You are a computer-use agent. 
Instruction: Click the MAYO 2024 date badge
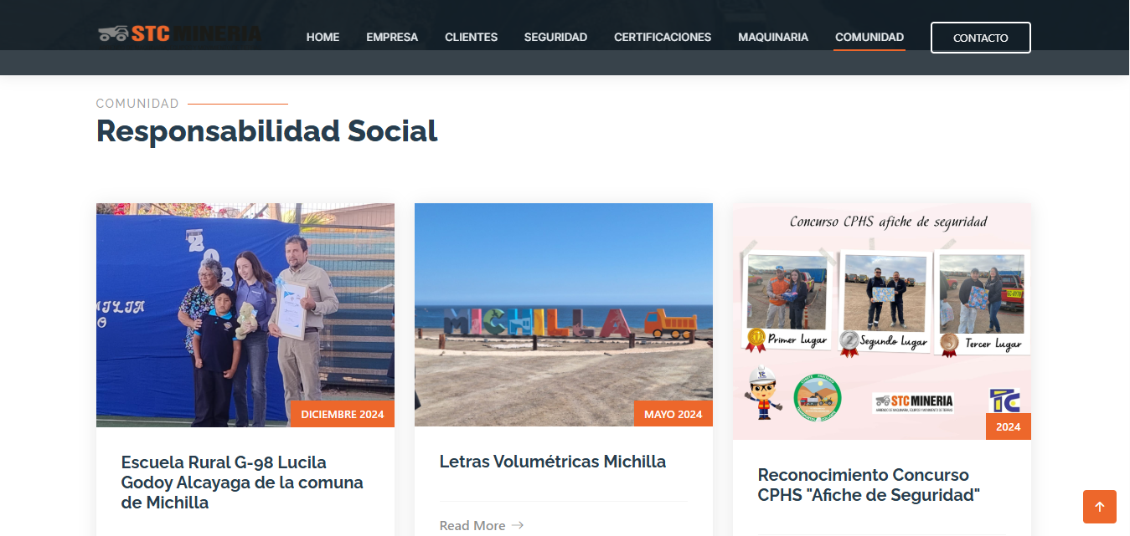click(673, 414)
